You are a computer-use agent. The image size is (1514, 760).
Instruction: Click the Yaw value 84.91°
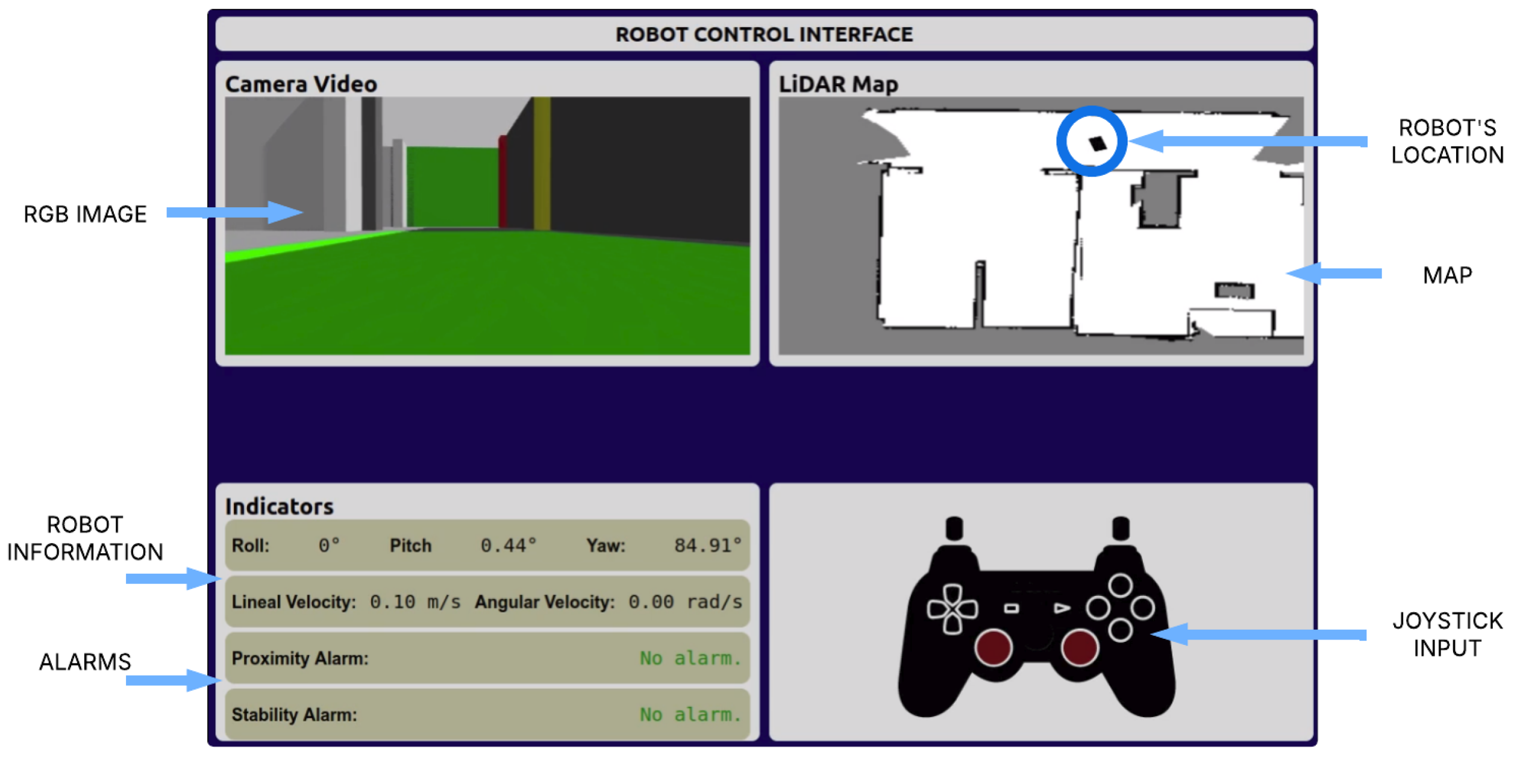click(707, 546)
